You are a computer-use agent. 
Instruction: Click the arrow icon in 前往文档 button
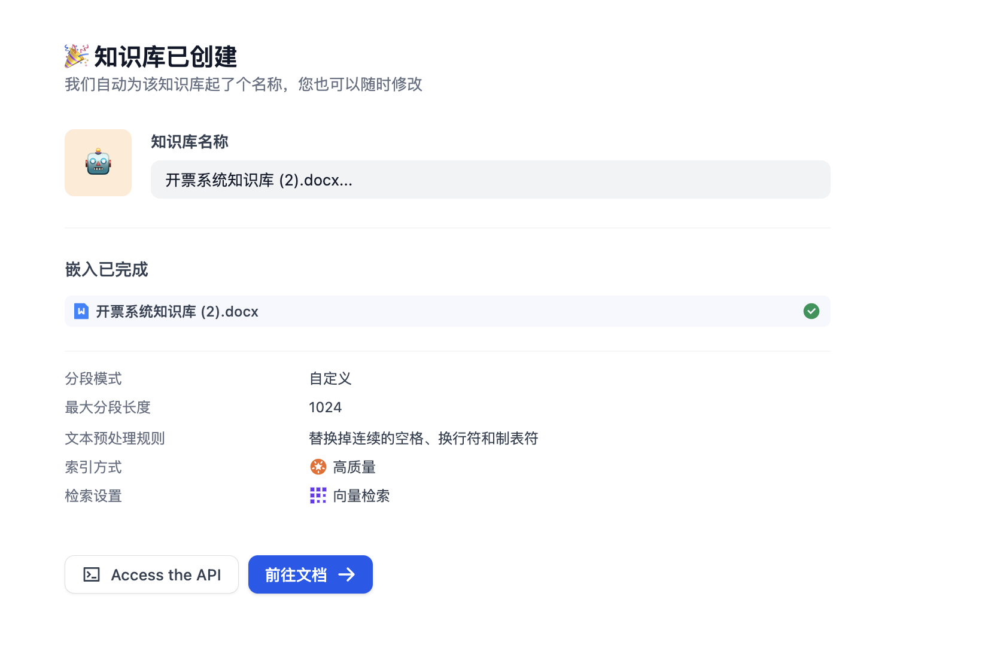pyautogui.click(x=347, y=574)
